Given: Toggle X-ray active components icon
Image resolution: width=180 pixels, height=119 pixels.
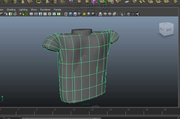Looking at the screenshot, I should pos(133,14).
